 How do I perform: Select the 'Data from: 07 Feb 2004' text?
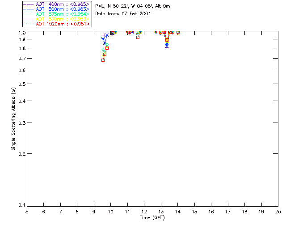coord(123,14)
